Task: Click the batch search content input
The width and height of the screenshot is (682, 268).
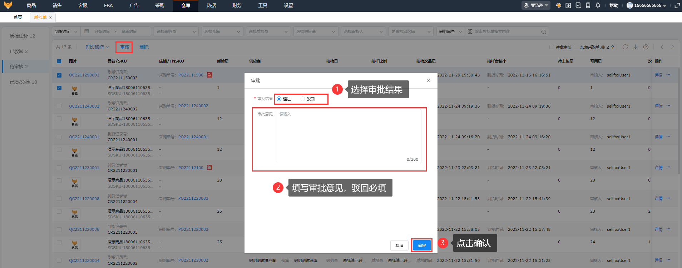Action: [507, 31]
